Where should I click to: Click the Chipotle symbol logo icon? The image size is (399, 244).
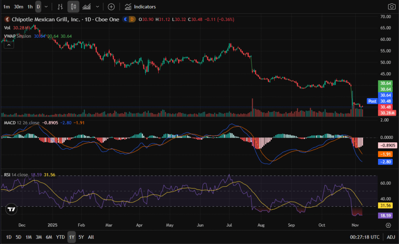pos(7,19)
